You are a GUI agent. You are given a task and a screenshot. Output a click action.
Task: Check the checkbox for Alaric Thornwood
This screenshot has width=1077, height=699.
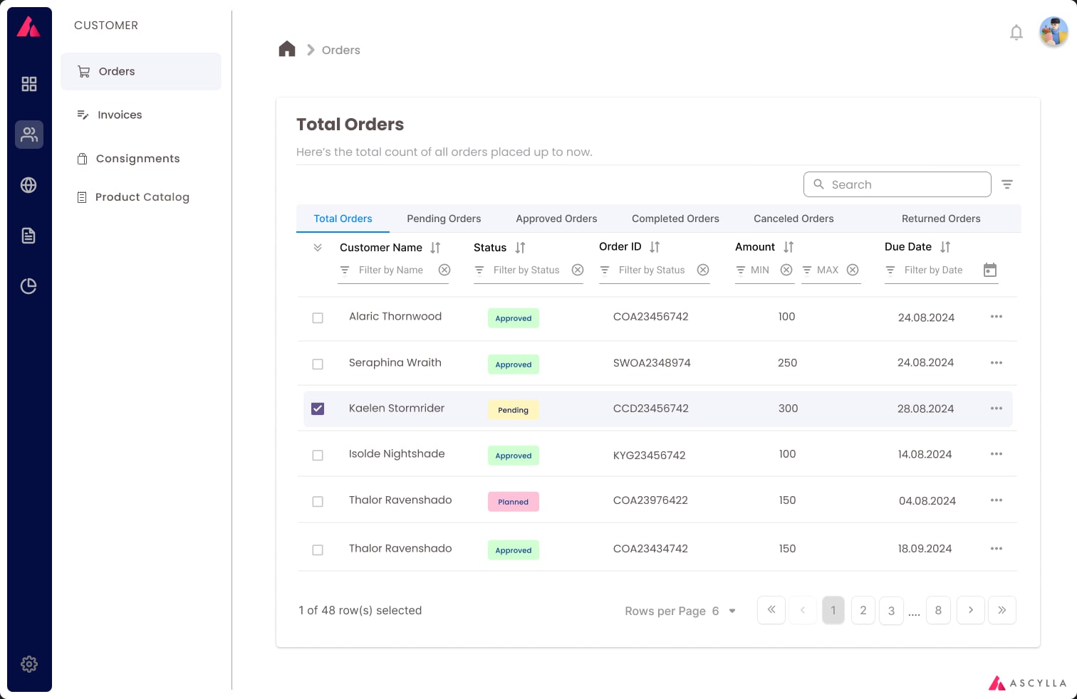point(318,318)
